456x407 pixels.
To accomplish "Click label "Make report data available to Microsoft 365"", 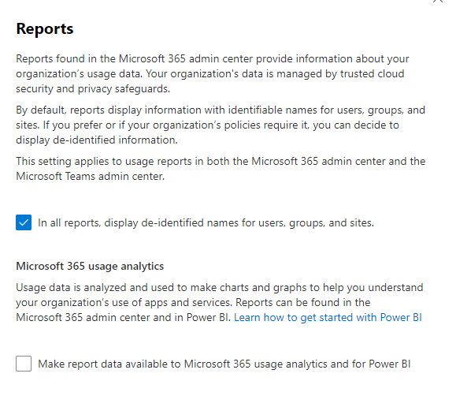I will tap(144, 364).
